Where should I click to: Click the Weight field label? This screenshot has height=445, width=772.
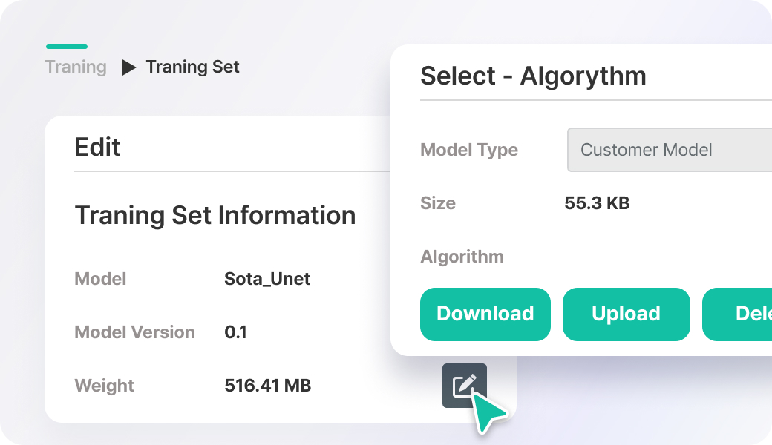tap(105, 386)
